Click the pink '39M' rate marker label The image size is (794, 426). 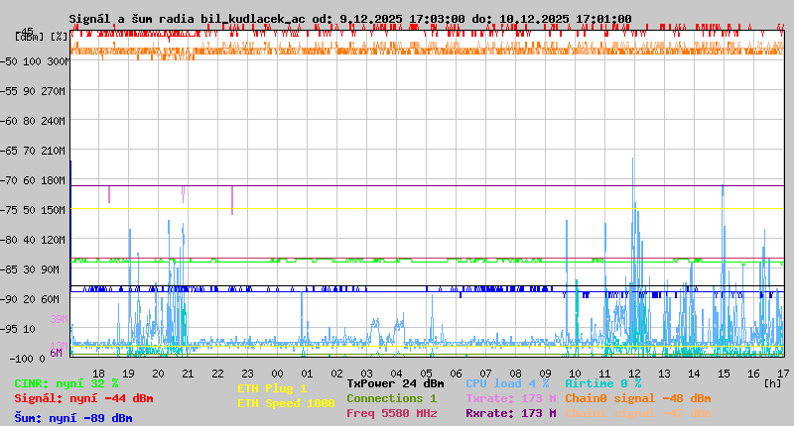point(59,319)
